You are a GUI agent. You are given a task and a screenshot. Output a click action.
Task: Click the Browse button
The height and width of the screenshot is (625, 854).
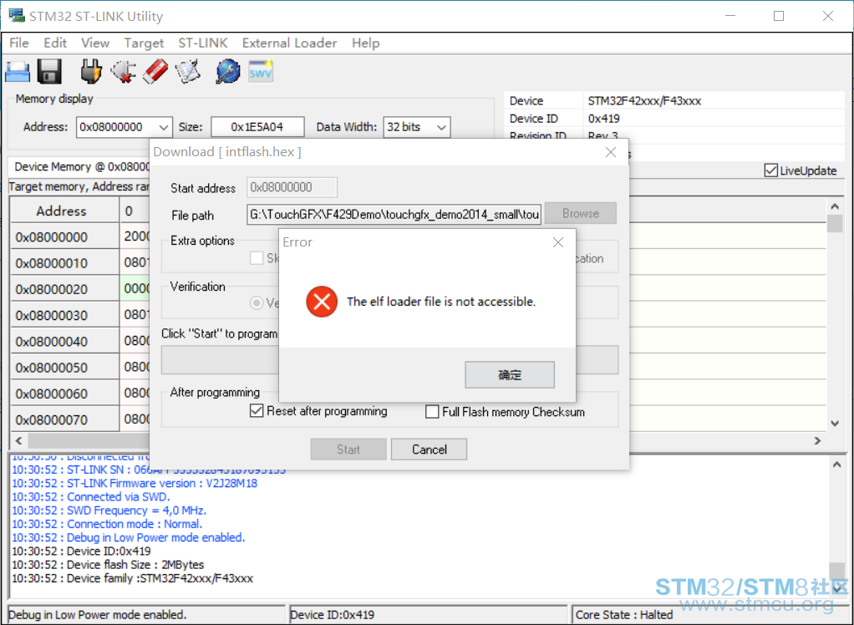pos(581,213)
